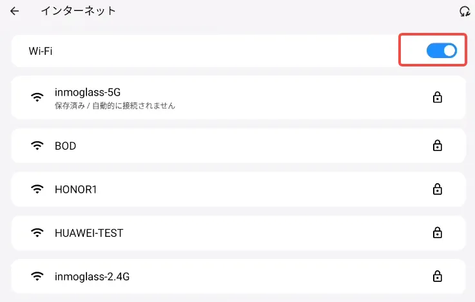Tap the HUAWEI-TEST network name
The height and width of the screenshot is (302, 475).
click(89, 233)
